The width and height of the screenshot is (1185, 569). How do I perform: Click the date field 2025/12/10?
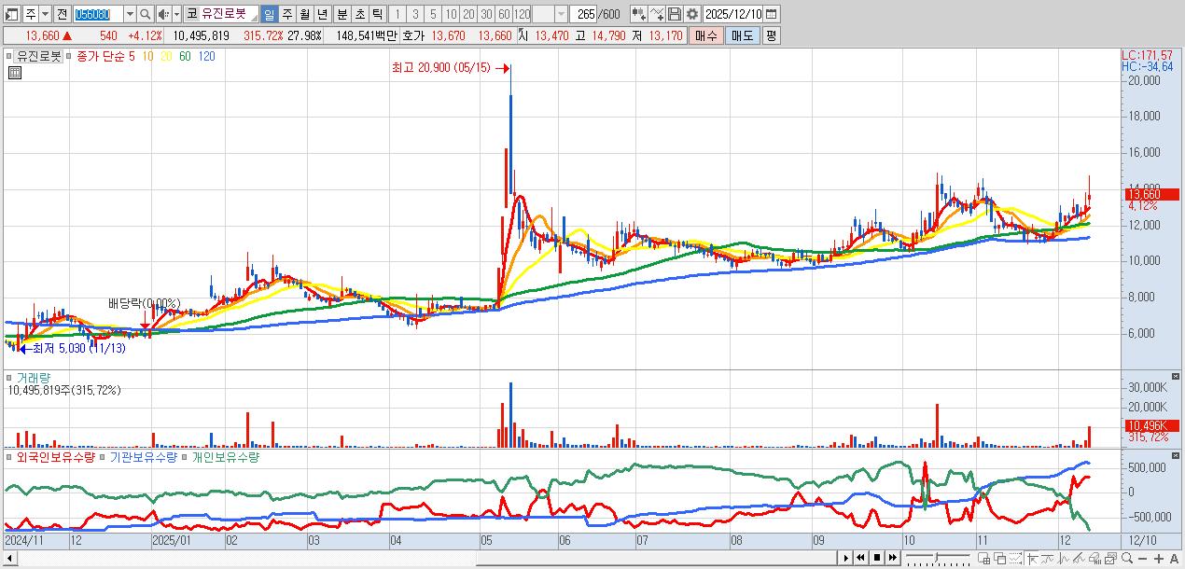tap(732, 14)
